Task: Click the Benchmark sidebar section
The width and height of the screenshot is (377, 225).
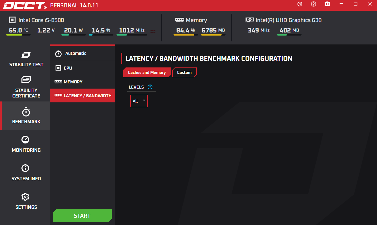Action: point(26,116)
